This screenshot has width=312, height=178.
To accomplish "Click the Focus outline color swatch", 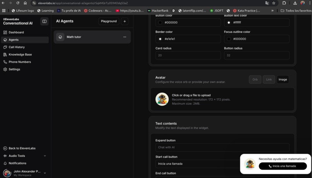I will [x=229, y=39].
